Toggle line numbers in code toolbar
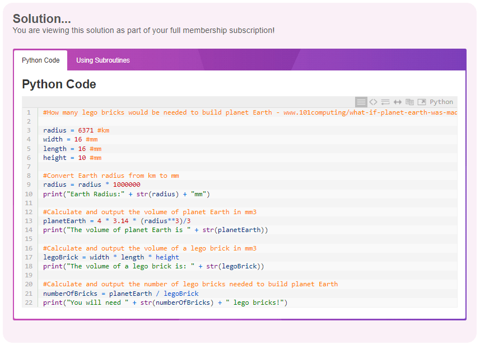Screen dimensions: 480x345 coord(361,102)
